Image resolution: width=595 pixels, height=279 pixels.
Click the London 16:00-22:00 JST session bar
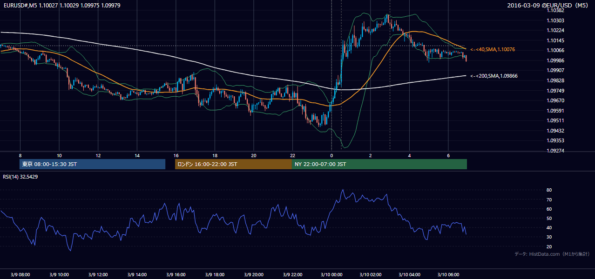233,164
